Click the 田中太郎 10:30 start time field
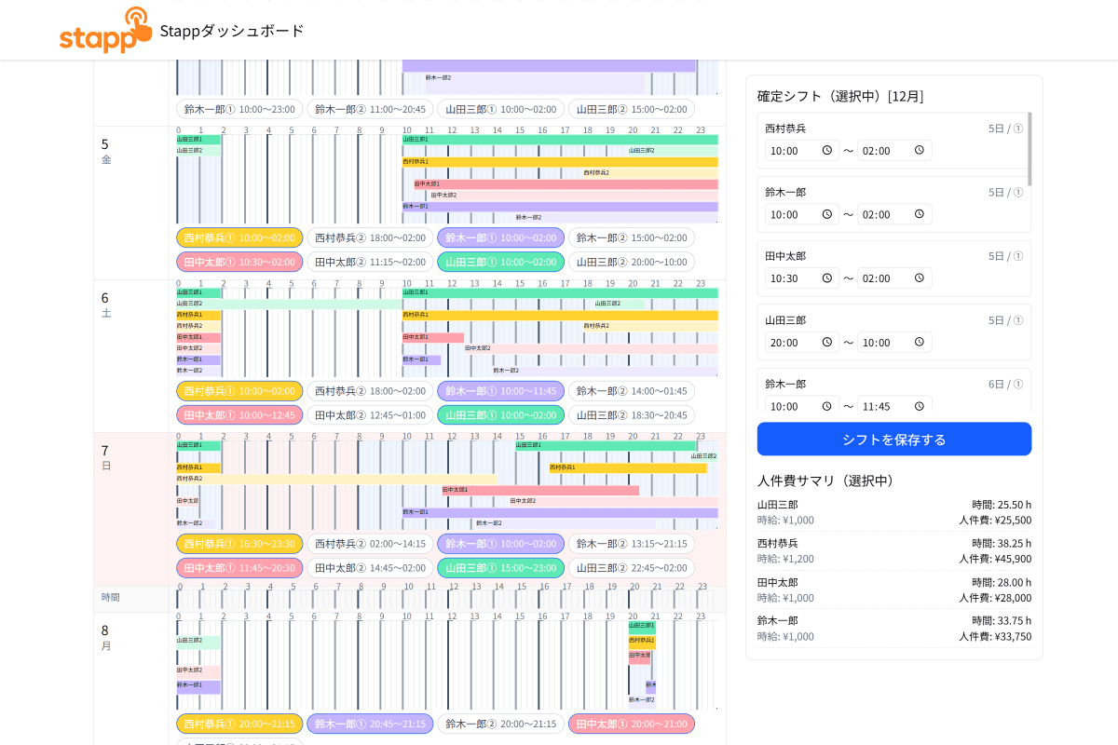Screen dimensions: 1118x745 coord(792,278)
